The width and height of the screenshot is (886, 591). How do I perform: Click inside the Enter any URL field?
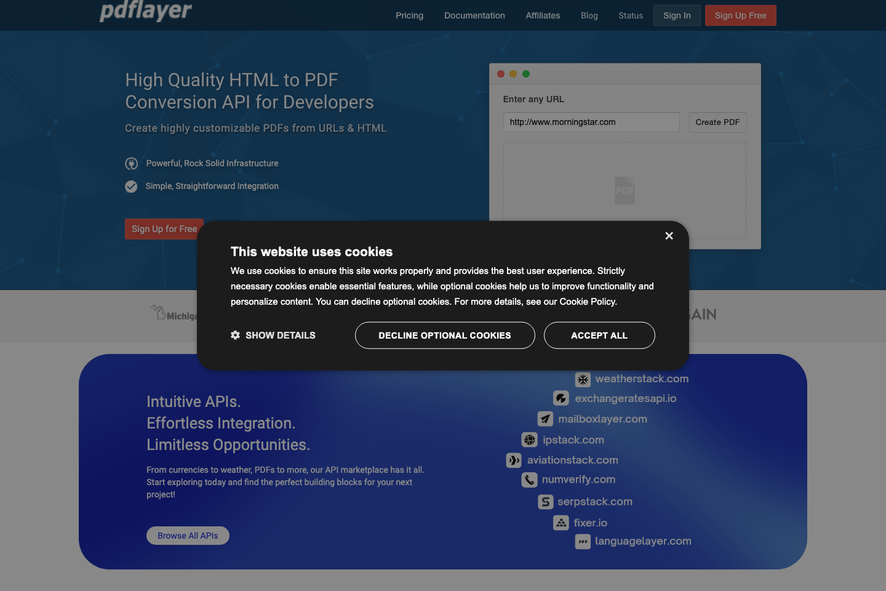coord(591,122)
